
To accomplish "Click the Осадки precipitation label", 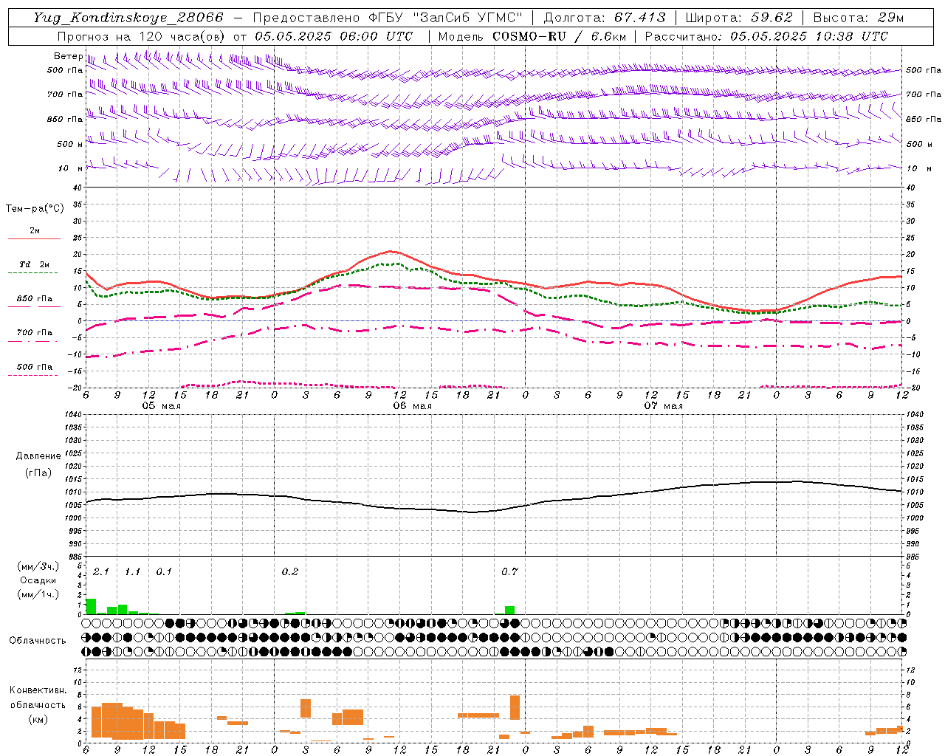I will click(x=37, y=580).
